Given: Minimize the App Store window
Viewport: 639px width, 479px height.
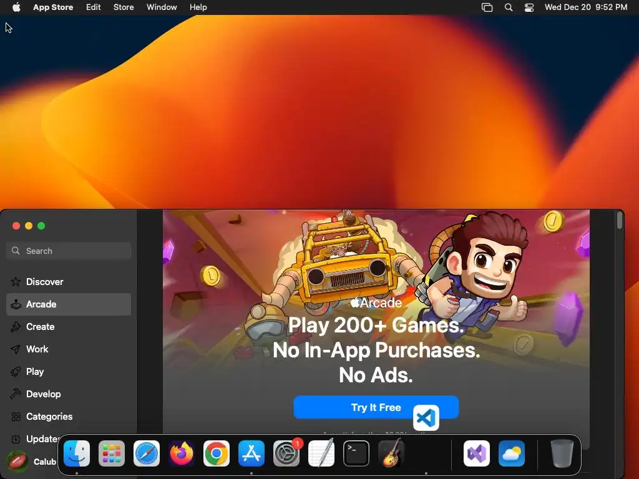Looking at the screenshot, I should pyautogui.click(x=29, y=226).
